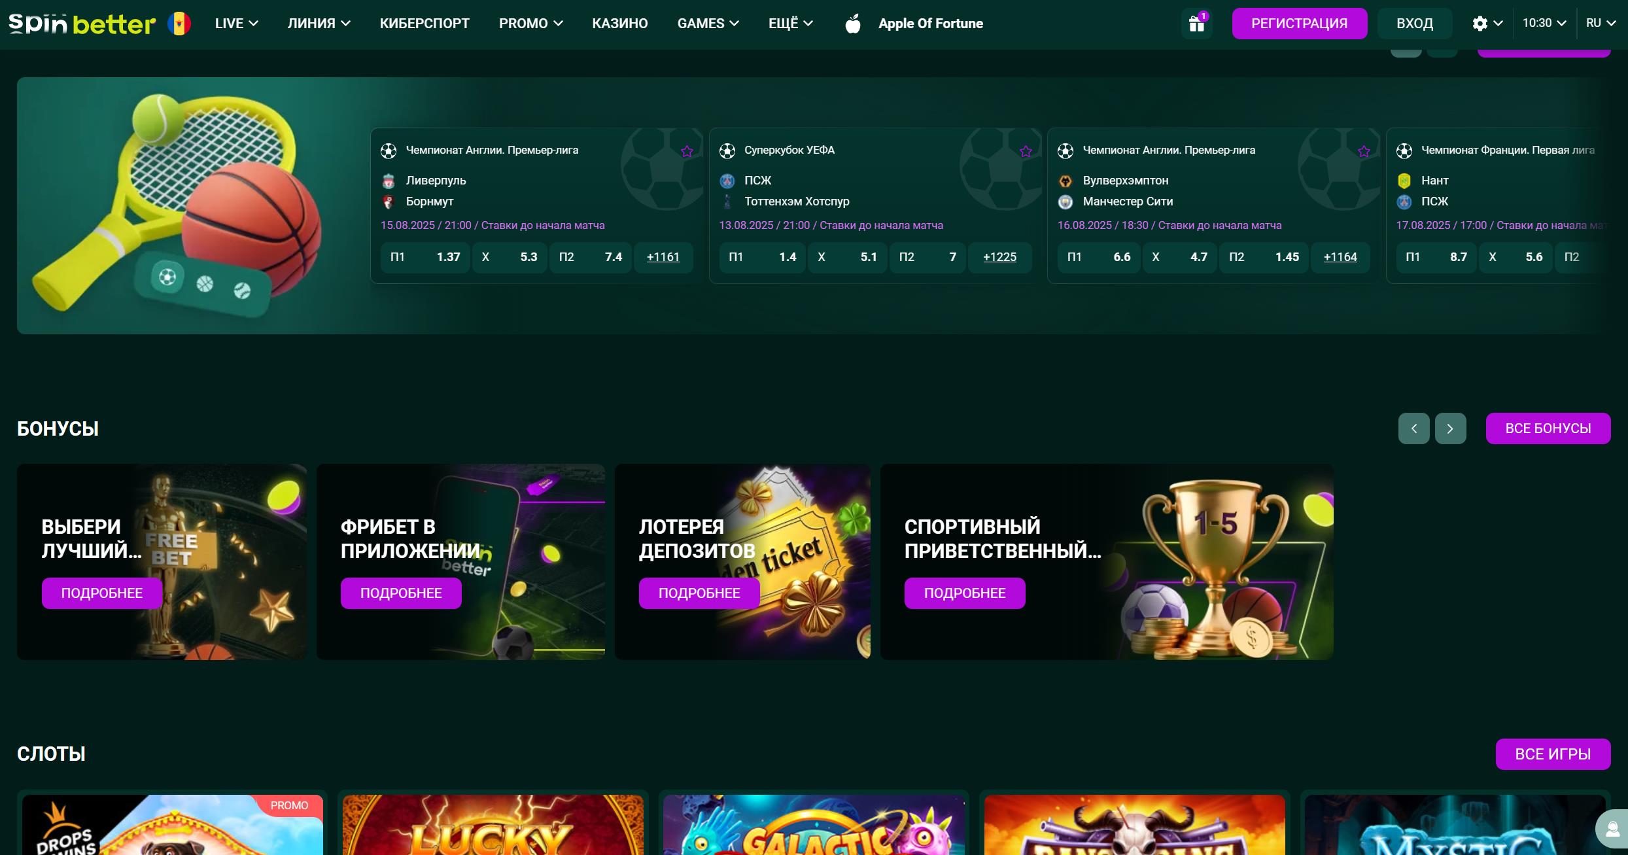Open the Drops & Wins PROMO slot thumbnail
Viewport: 1628px width, 855px height.
(173, 825)
